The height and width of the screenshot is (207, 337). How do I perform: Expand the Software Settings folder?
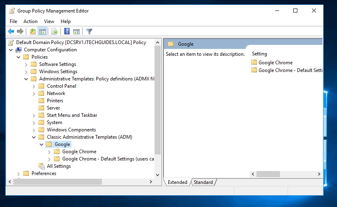click(x=26, y=64)
